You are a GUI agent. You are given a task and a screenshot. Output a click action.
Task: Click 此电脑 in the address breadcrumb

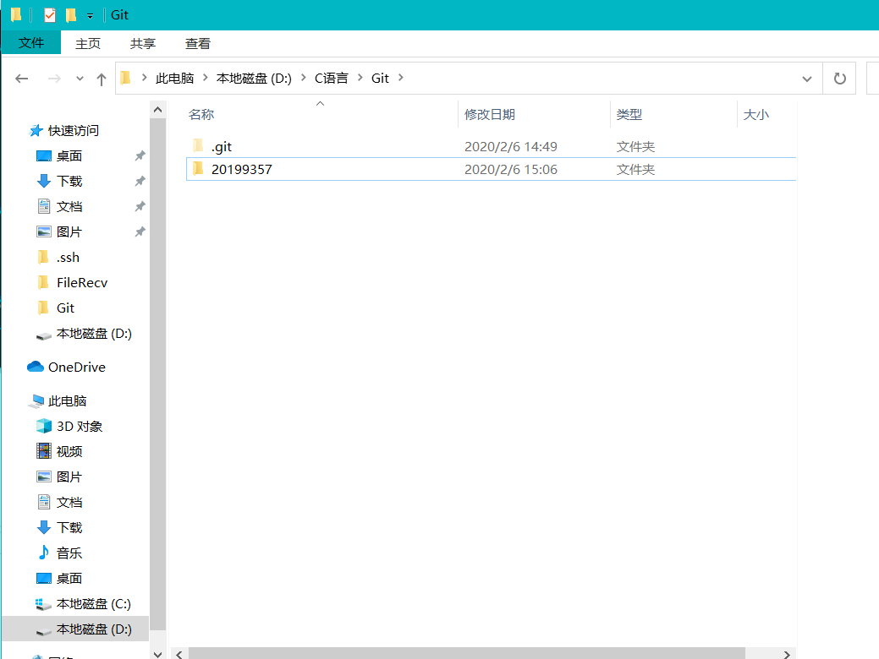174,79
